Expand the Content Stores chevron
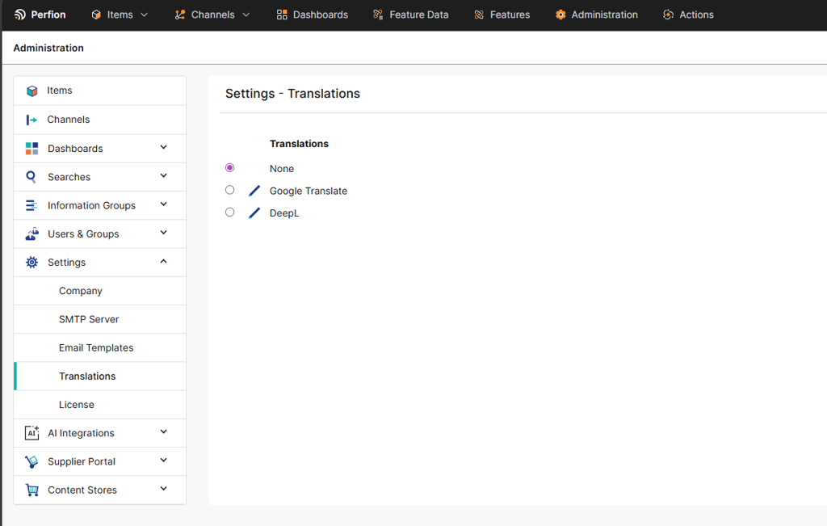Screen dimensions: 827x526 [x=163, y=489]
